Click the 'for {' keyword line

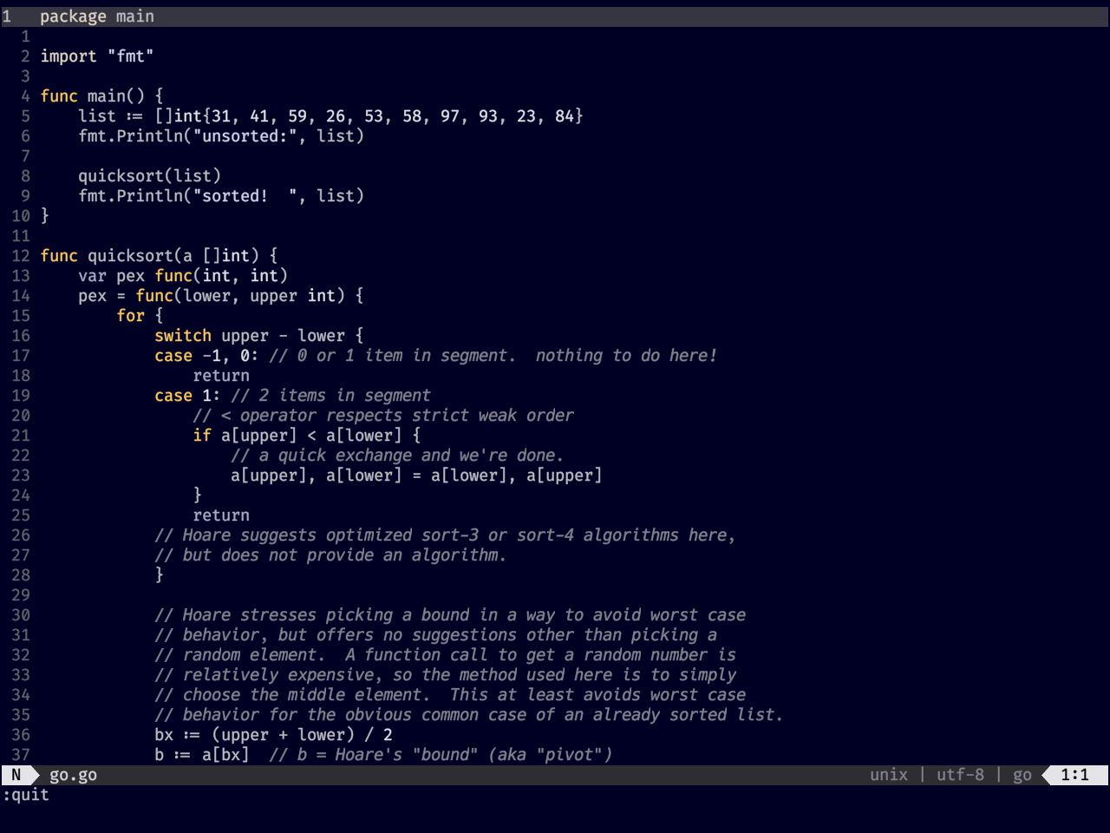pyautogui.click(x=140, y=316)
